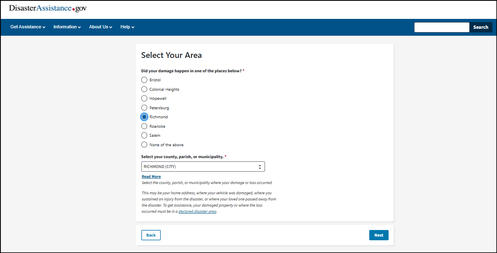Click the Next button

pos(379,235)
